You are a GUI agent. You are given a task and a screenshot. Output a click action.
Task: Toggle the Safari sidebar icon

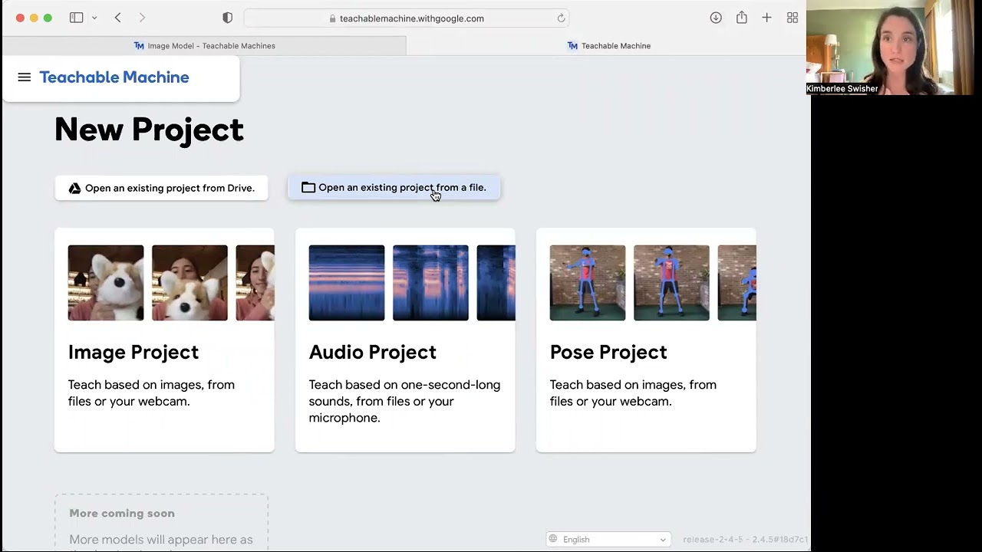[76, 18]
